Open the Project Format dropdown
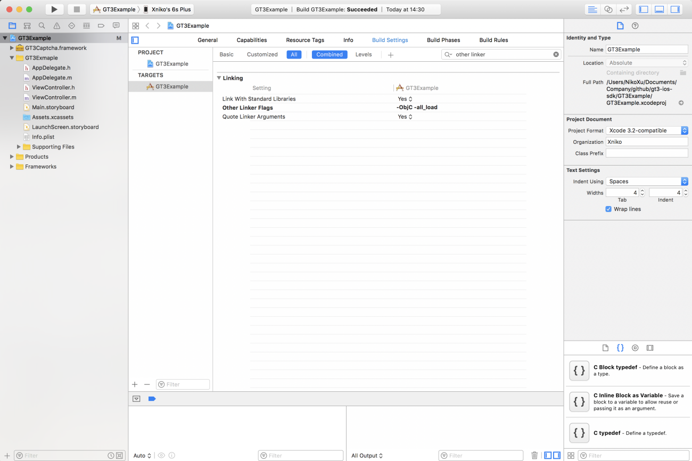 tap(647, 130)
